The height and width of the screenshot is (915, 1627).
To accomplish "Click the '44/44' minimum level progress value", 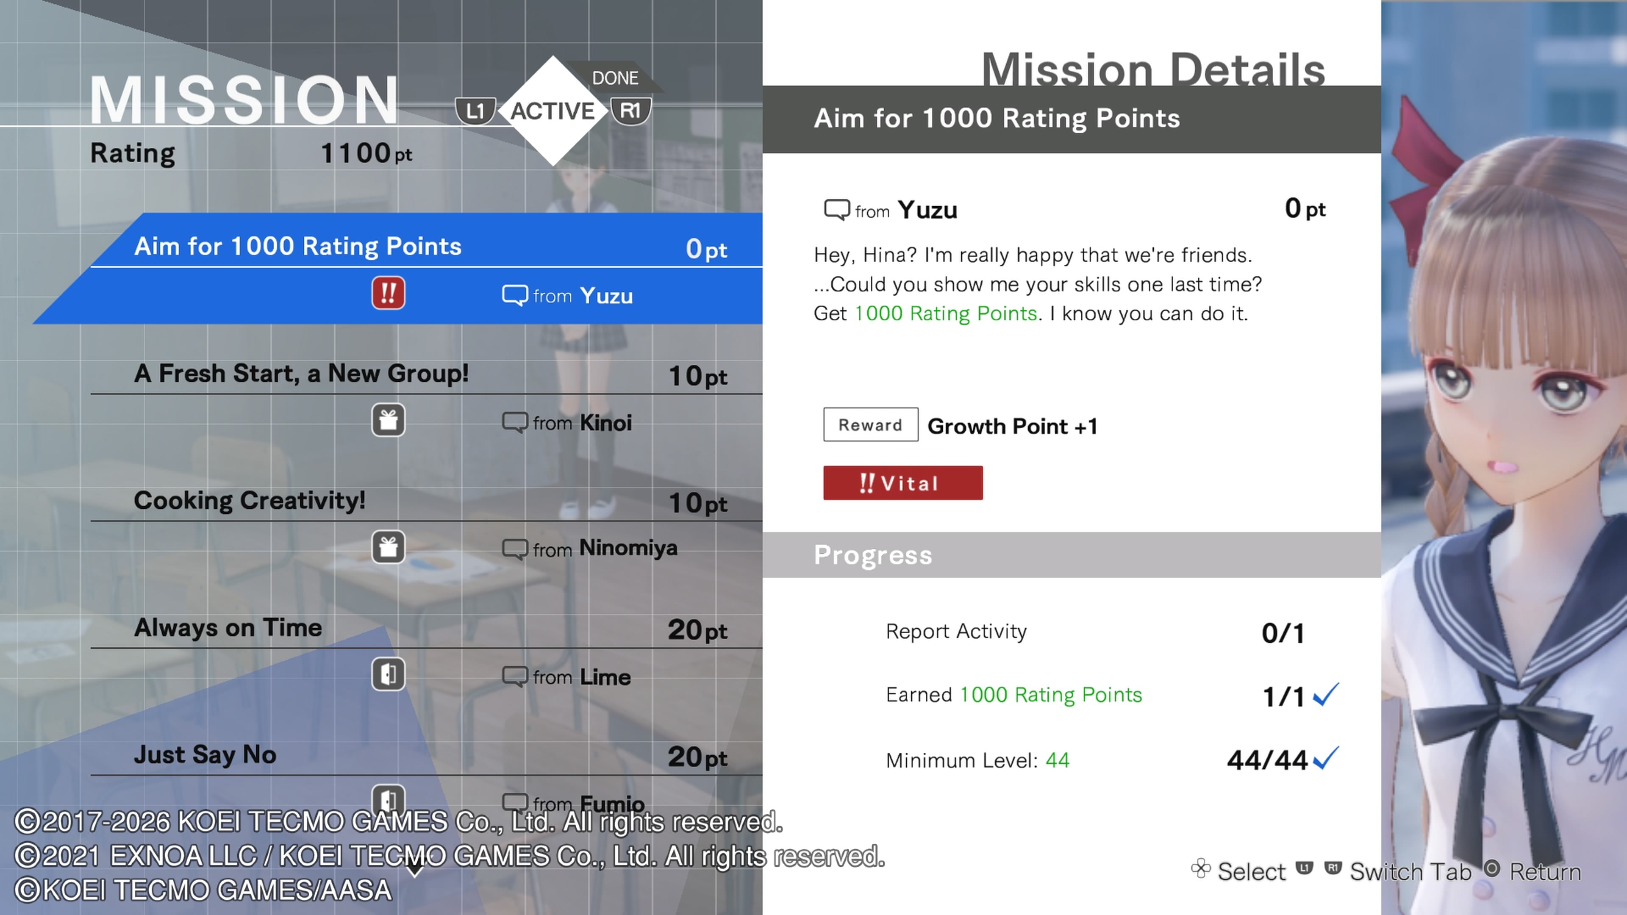I will point(1267,760).
